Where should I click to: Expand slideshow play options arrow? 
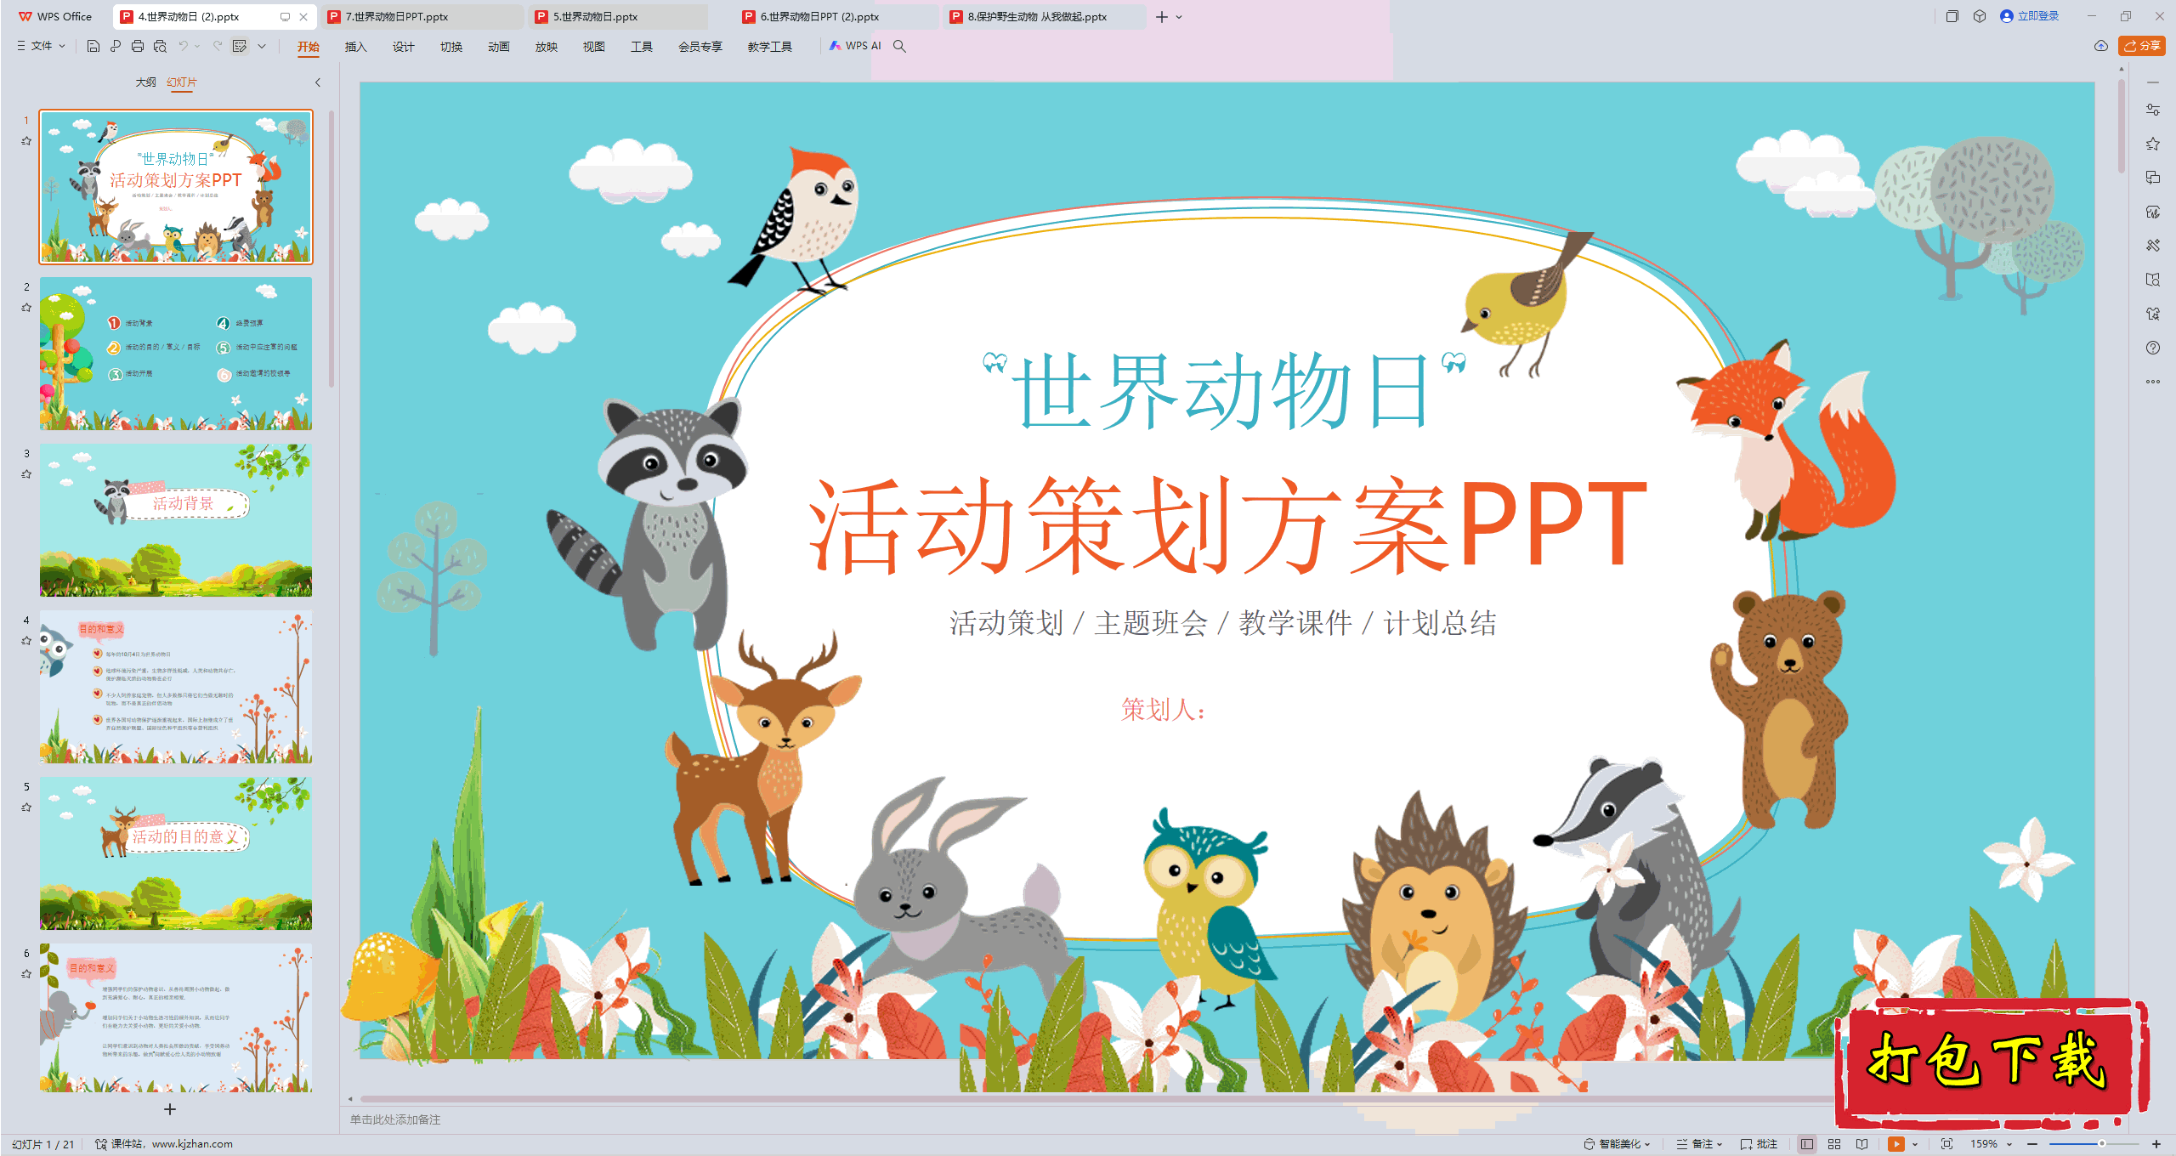pyautogui.click(x=1915, y=1144)
